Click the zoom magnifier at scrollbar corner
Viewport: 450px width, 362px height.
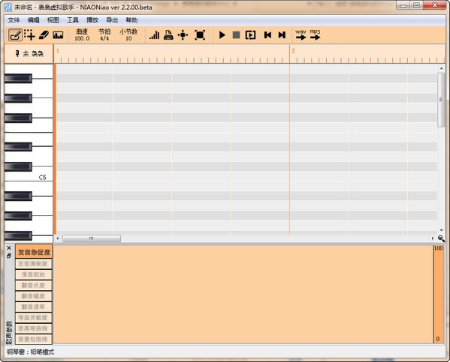tap(441, 238)
